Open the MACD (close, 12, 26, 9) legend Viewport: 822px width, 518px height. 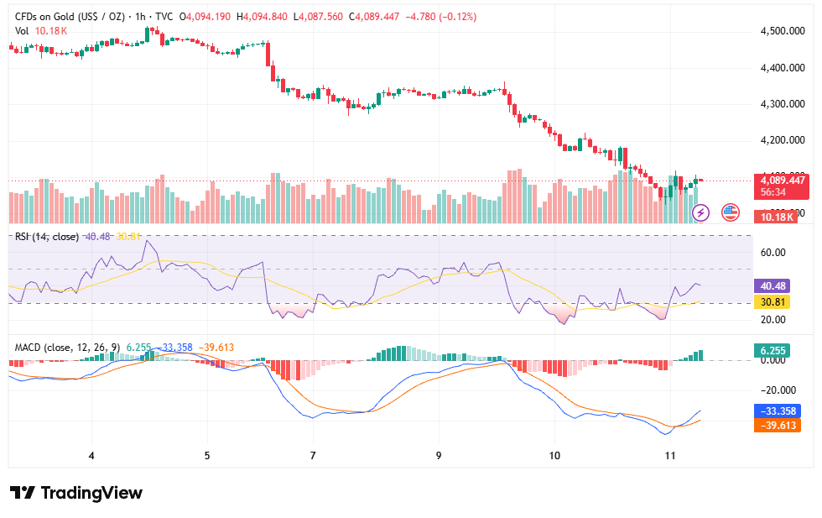[x=67, y=348]
